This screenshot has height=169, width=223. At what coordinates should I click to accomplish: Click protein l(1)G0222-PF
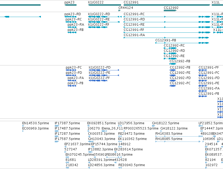click(98, 81)
